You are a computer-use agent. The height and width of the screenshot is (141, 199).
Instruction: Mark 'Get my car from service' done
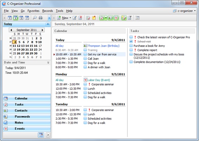pyautogui.click(x=85, y=54)
